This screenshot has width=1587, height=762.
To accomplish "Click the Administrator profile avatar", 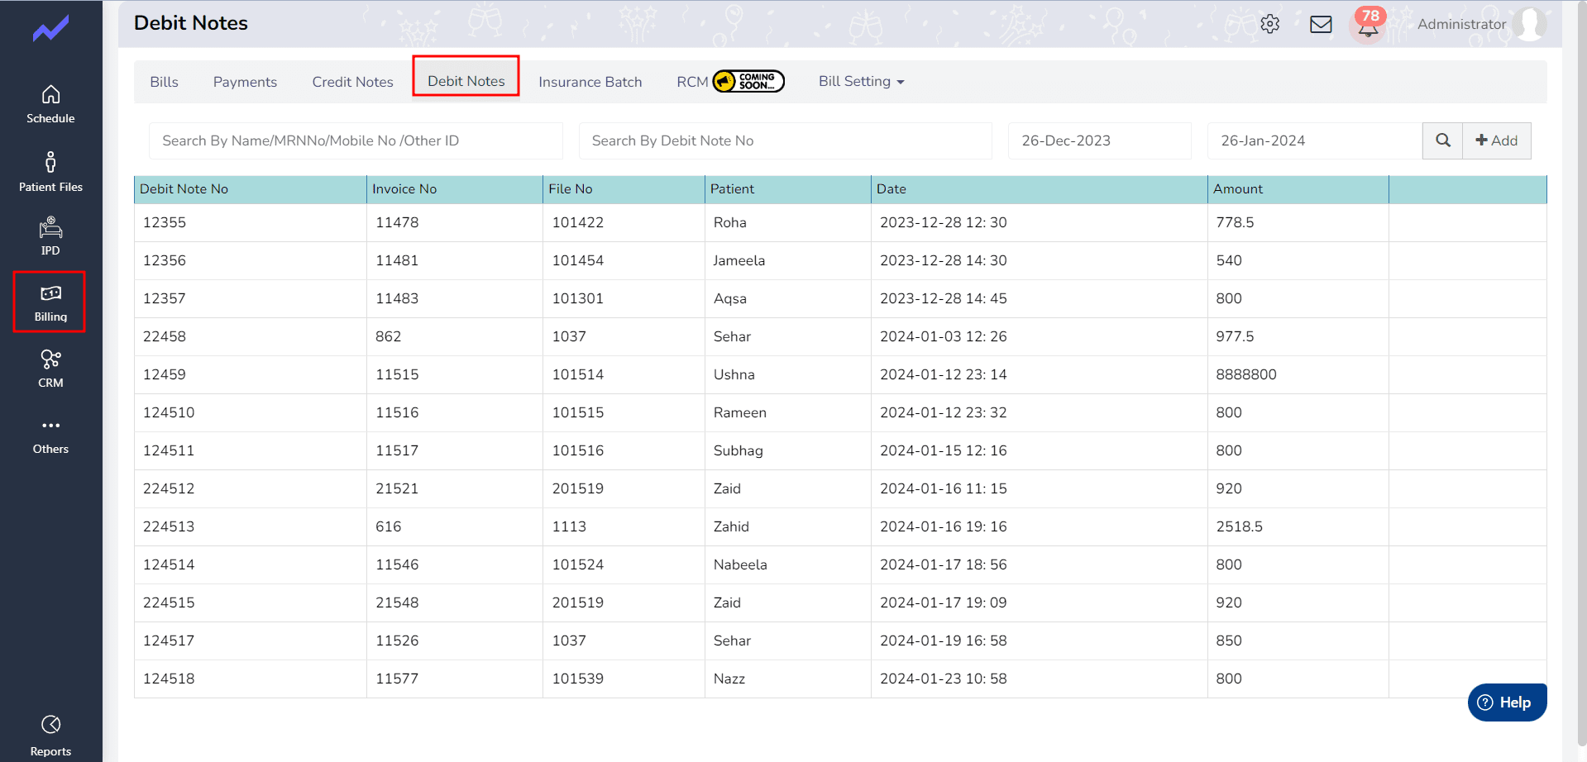I will pos(1530,24).
